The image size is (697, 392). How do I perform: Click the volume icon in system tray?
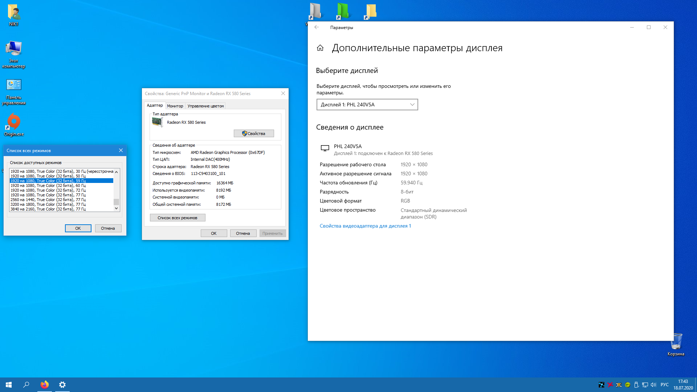(653, 385)
